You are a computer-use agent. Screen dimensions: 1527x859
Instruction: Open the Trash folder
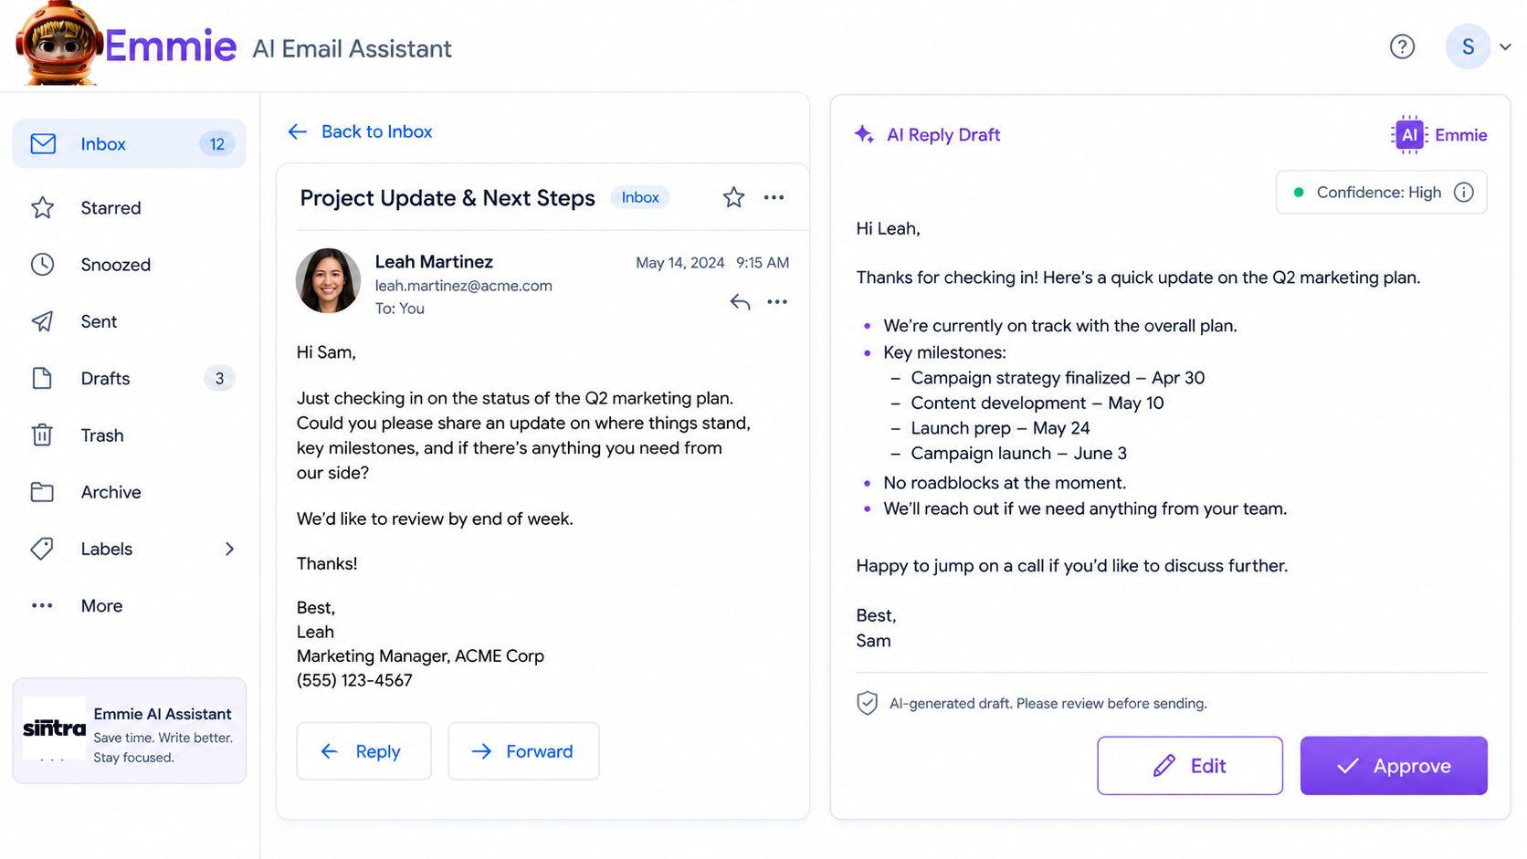click(129, 435)
